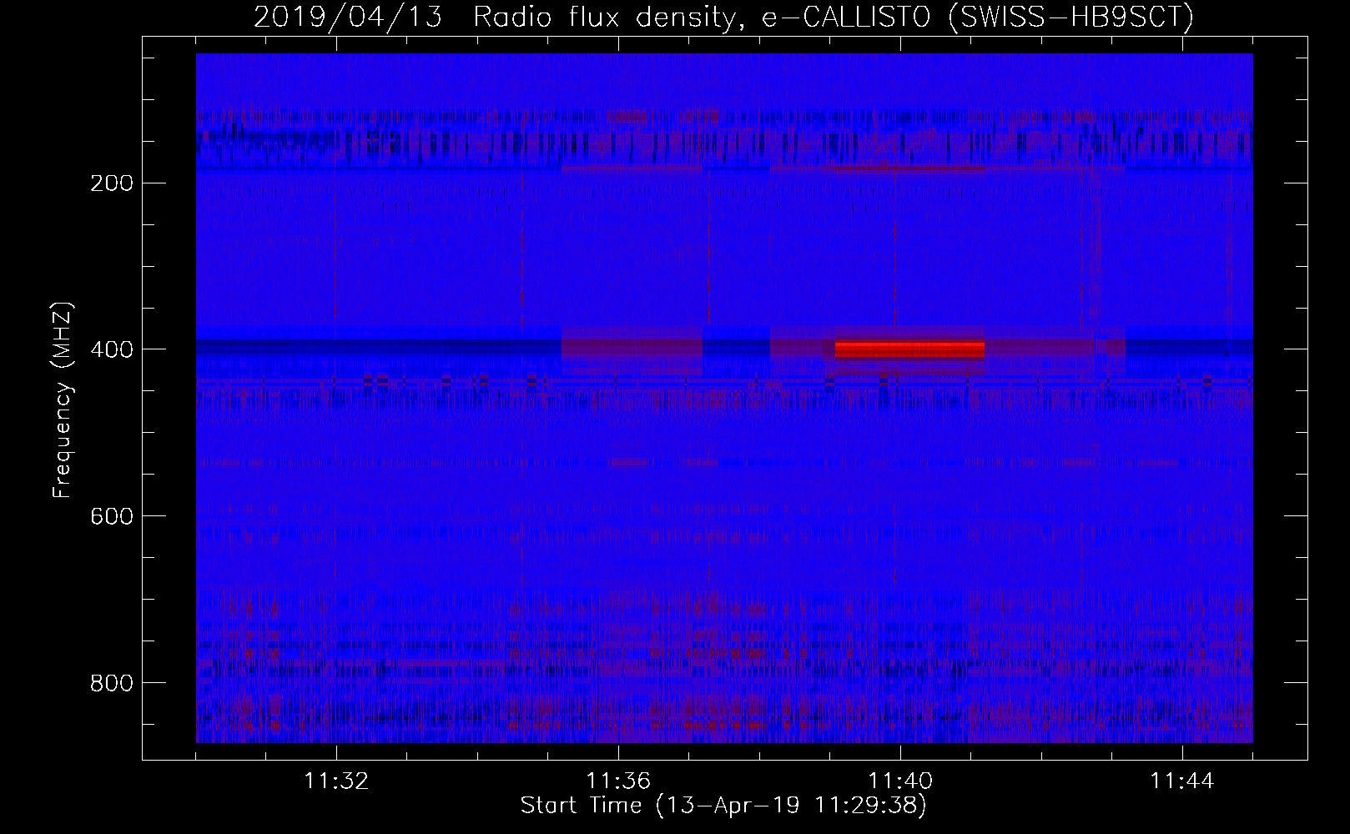
Task: Click the 11:40 time tick label
Action: click(900, 781)
